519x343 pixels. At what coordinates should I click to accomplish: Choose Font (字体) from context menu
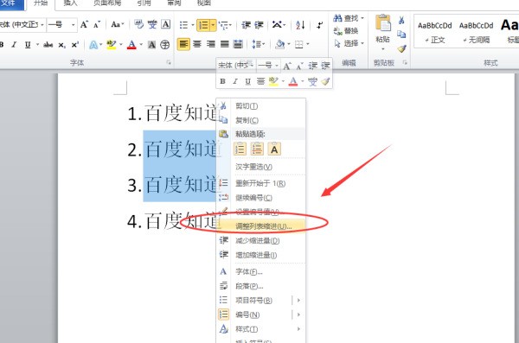pos(261,271)
